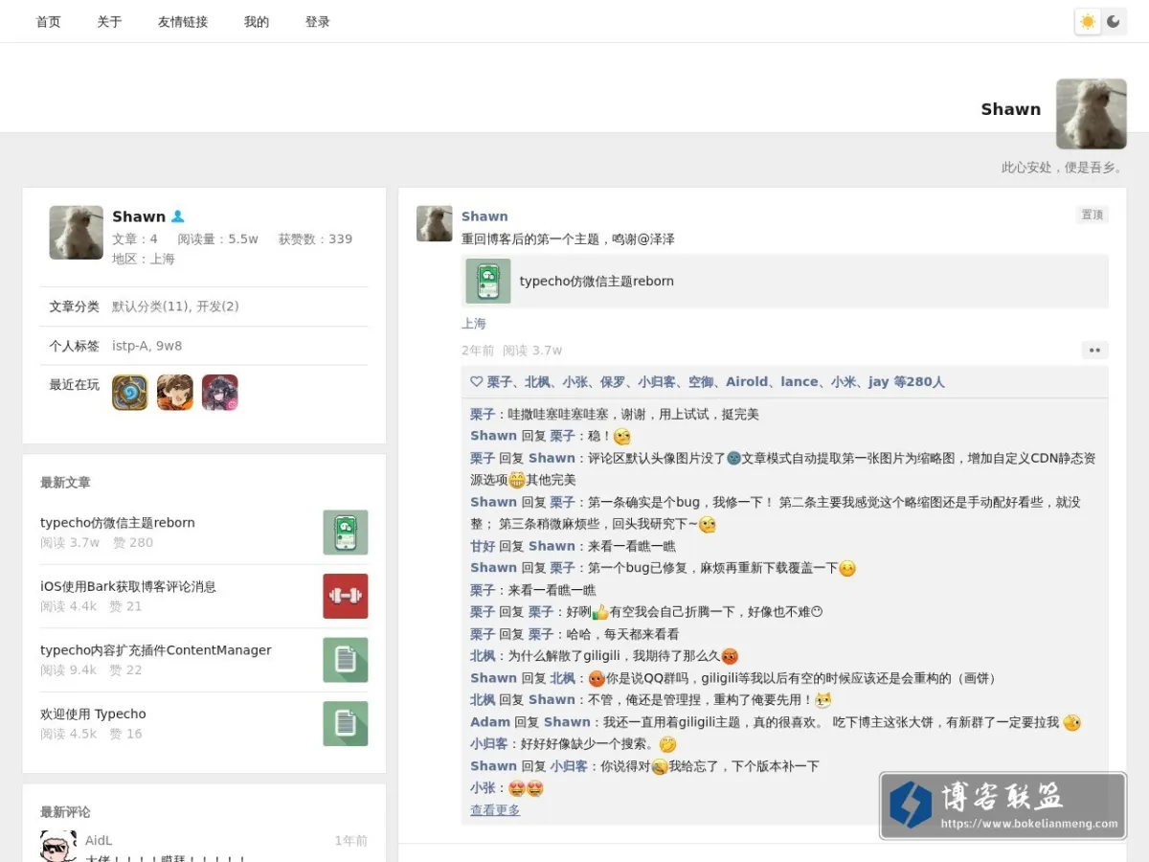Open liker name 北枫 in likes row
Image resolution: width=1149 pixels, height=862 pixels.
537,382
